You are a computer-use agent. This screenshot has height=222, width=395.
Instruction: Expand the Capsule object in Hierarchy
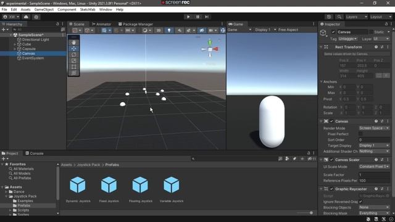15,49
